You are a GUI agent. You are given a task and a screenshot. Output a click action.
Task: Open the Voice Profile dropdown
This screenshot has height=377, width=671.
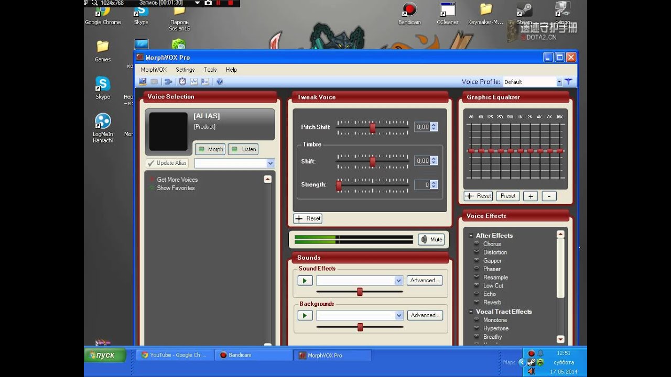click(559, 82)
